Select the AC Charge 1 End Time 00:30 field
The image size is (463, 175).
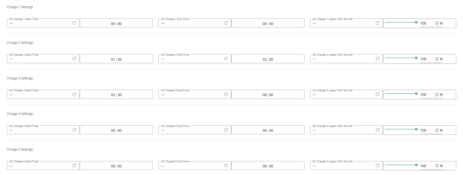click(268, 23)
